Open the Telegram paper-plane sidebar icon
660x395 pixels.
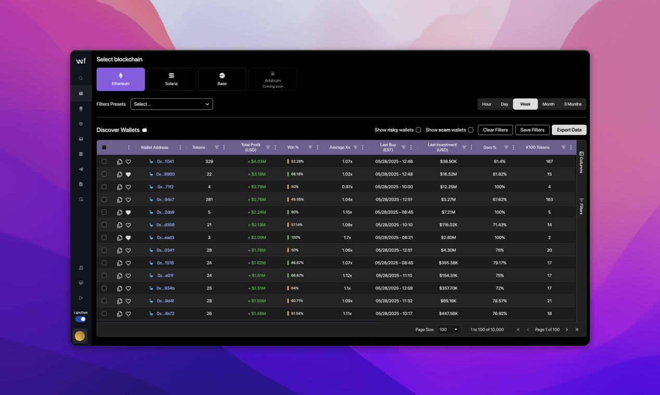(x=81, y=169)
